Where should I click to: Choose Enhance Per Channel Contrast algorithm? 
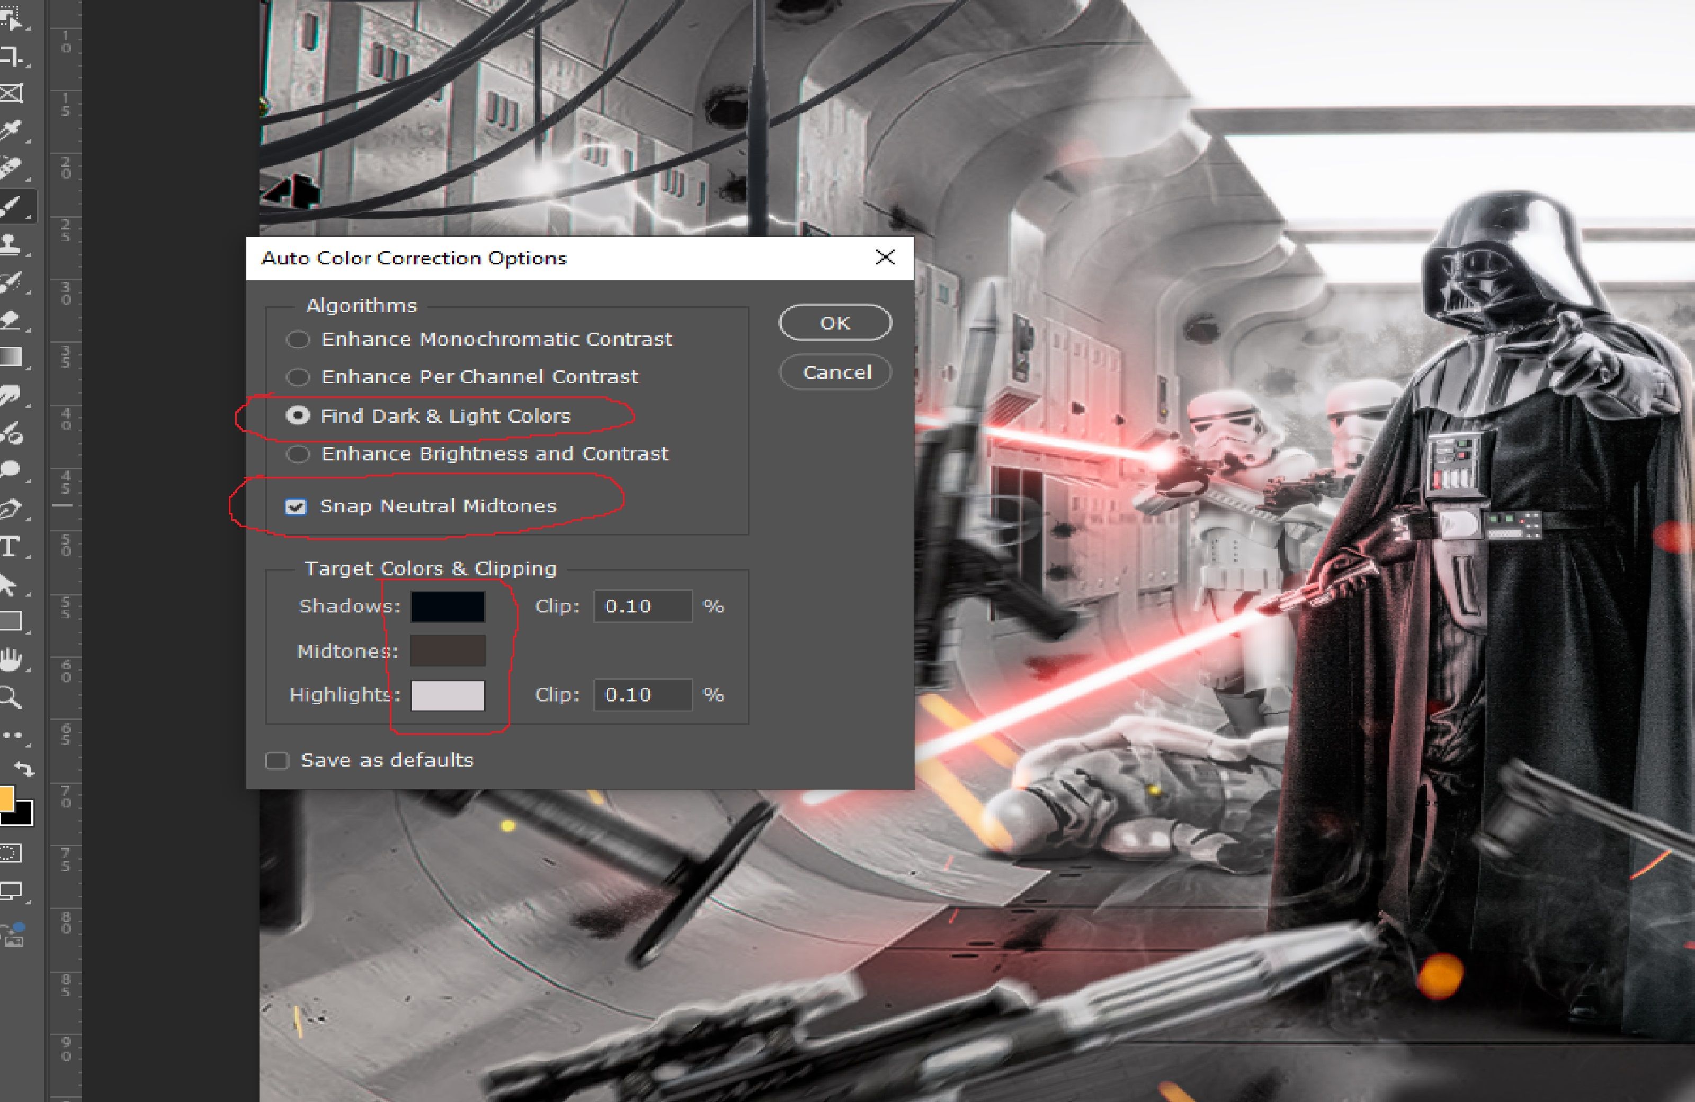(298, 377)
